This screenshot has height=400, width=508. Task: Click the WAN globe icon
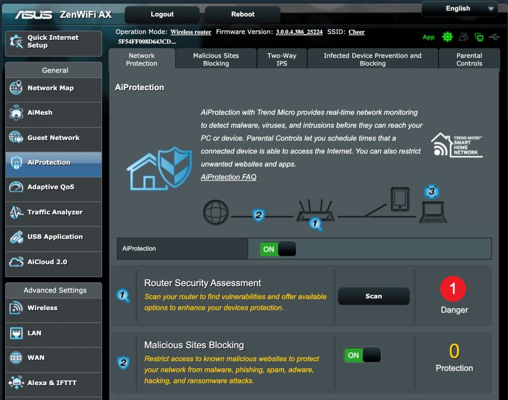pos(16,357)
